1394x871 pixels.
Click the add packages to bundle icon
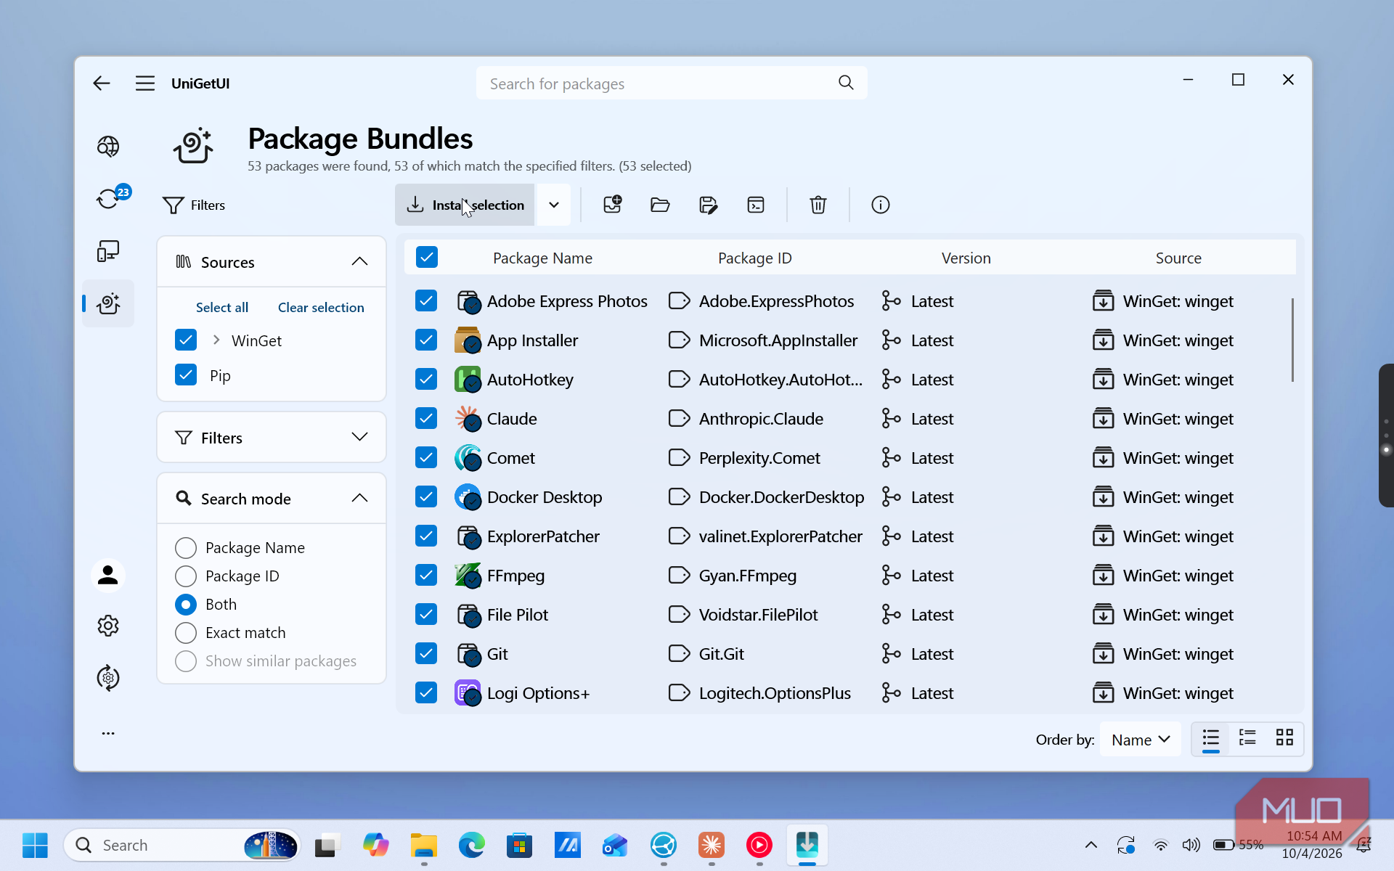point(613,205)
